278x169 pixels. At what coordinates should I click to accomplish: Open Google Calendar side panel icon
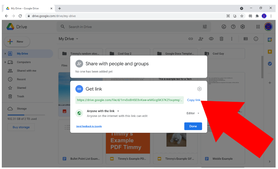[270, 40]
